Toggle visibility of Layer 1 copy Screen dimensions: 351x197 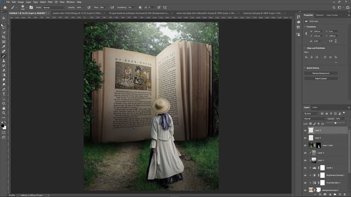point(305,146)
